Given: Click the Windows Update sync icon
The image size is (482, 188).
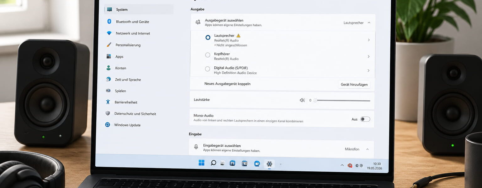Looking at the screenshot, I should [107, 125].
